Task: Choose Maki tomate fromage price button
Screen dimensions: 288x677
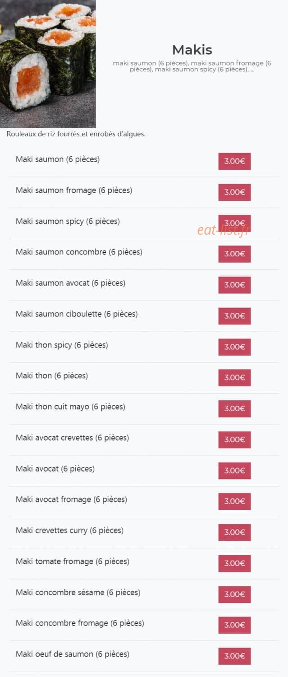Action: pos(234,563)
